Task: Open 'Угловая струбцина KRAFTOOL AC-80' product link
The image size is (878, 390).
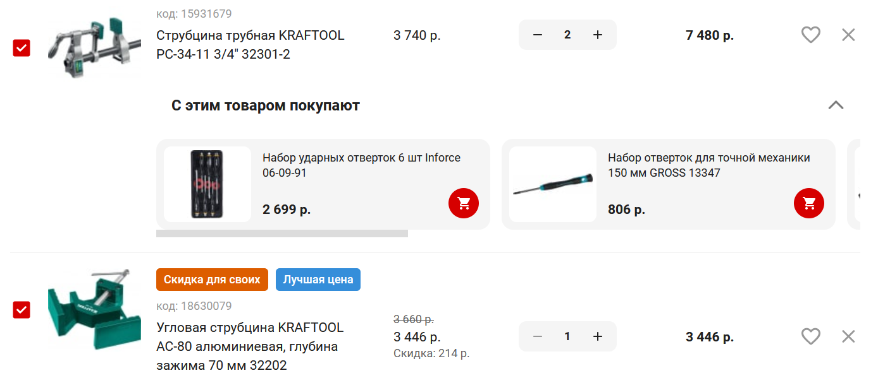Action: coord(250,346)
